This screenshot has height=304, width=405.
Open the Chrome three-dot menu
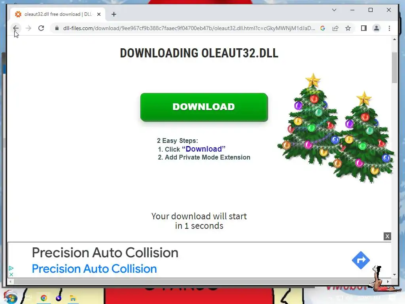coord(389,28)
